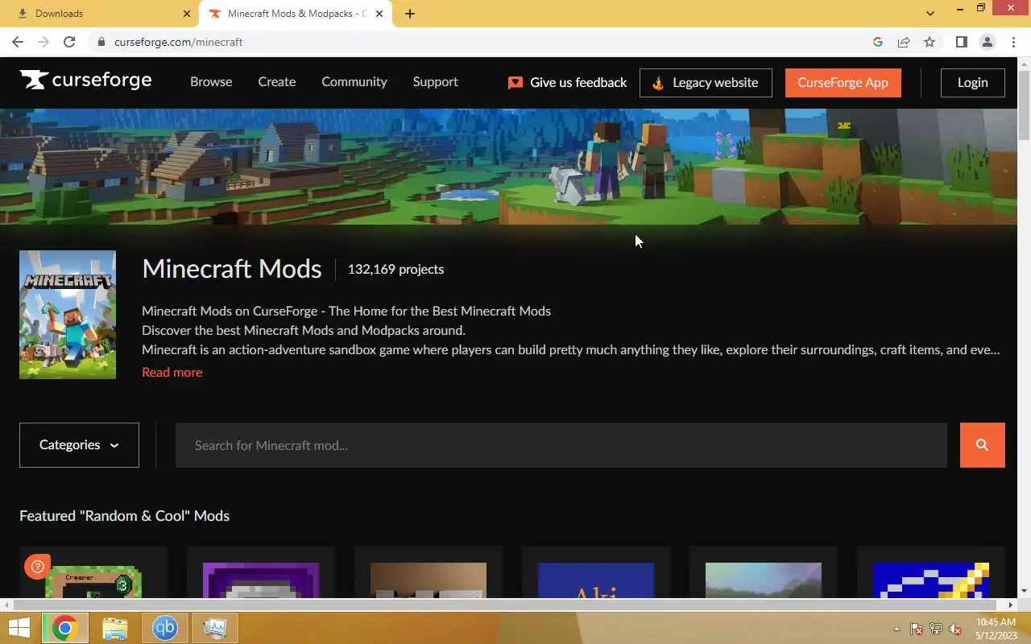Click the orange help question mark bubble
Viewport: 1031px width, 644px height.
(37, 567)
